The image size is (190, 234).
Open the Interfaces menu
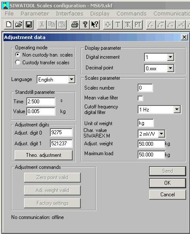(x=70, y=14)
